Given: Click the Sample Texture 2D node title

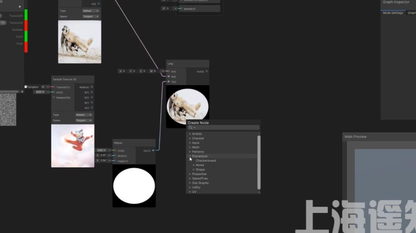Looking at the screenshot, I should coord(64,79).
